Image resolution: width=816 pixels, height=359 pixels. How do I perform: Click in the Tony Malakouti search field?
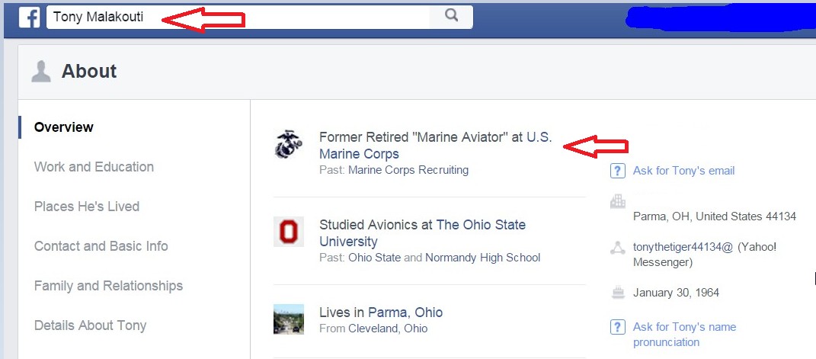click(236, 17)
